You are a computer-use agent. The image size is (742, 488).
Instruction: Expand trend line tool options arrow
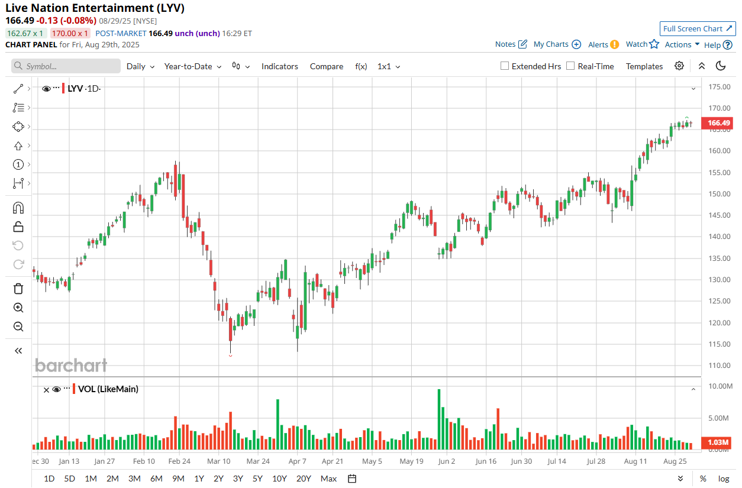pyautogui.click(x=29, y=89)
